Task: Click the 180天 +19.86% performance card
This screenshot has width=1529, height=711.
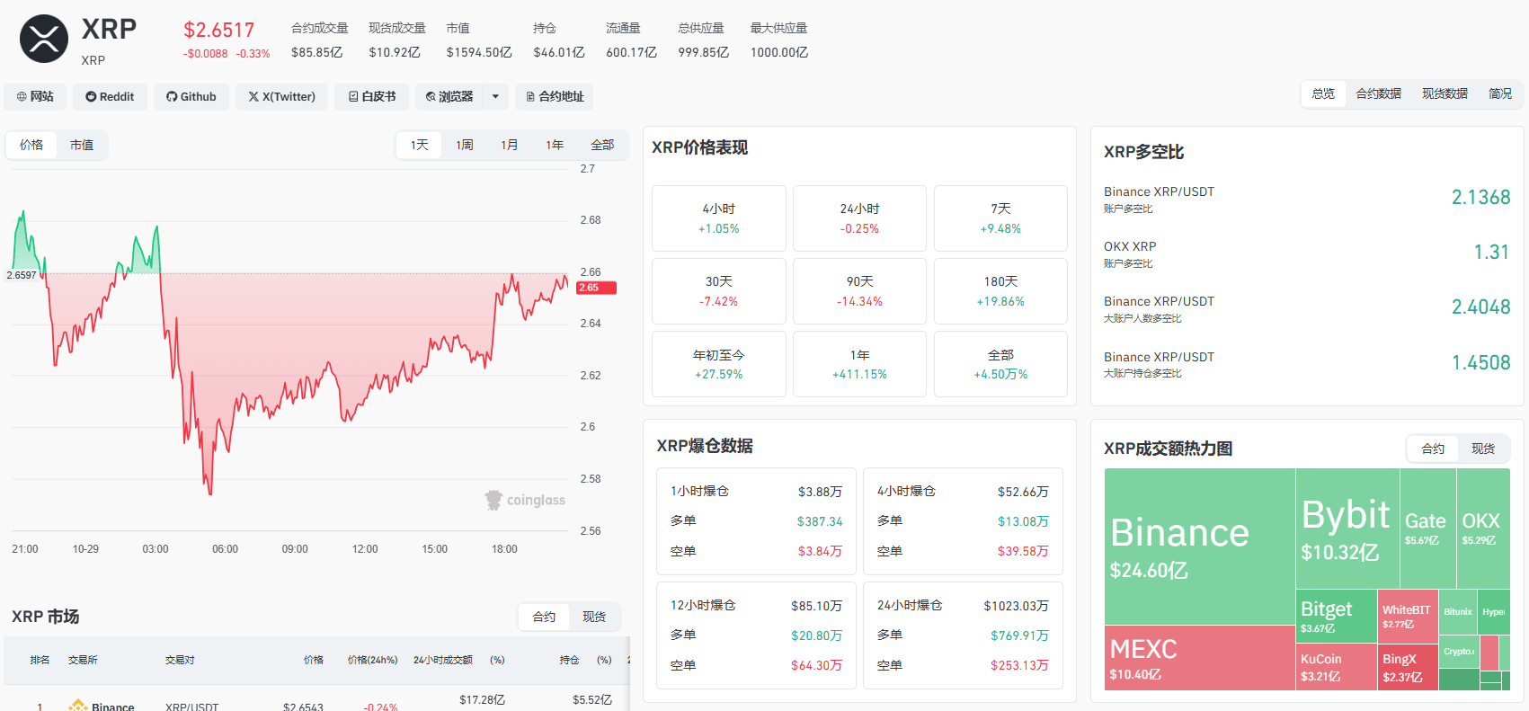Action: [1000, 291]
